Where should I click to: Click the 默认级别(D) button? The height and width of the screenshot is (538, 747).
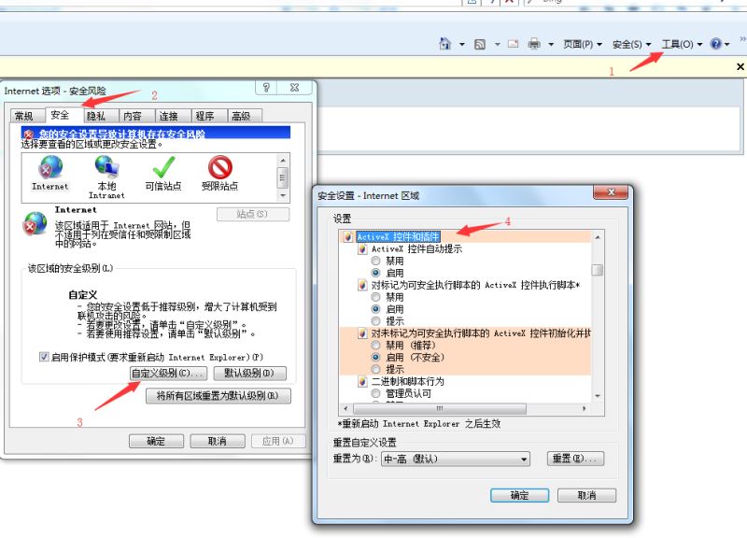(x=250, y=373)
